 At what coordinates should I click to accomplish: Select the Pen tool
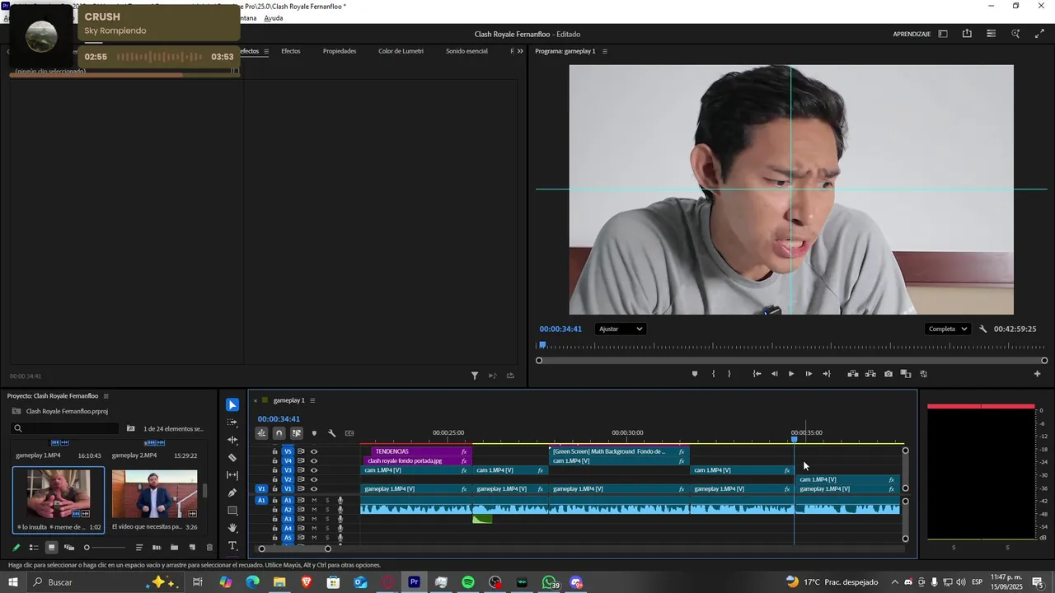(x=232, y=493)
